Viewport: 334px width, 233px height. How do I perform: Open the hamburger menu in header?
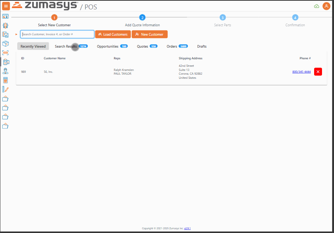click(6, 6)
